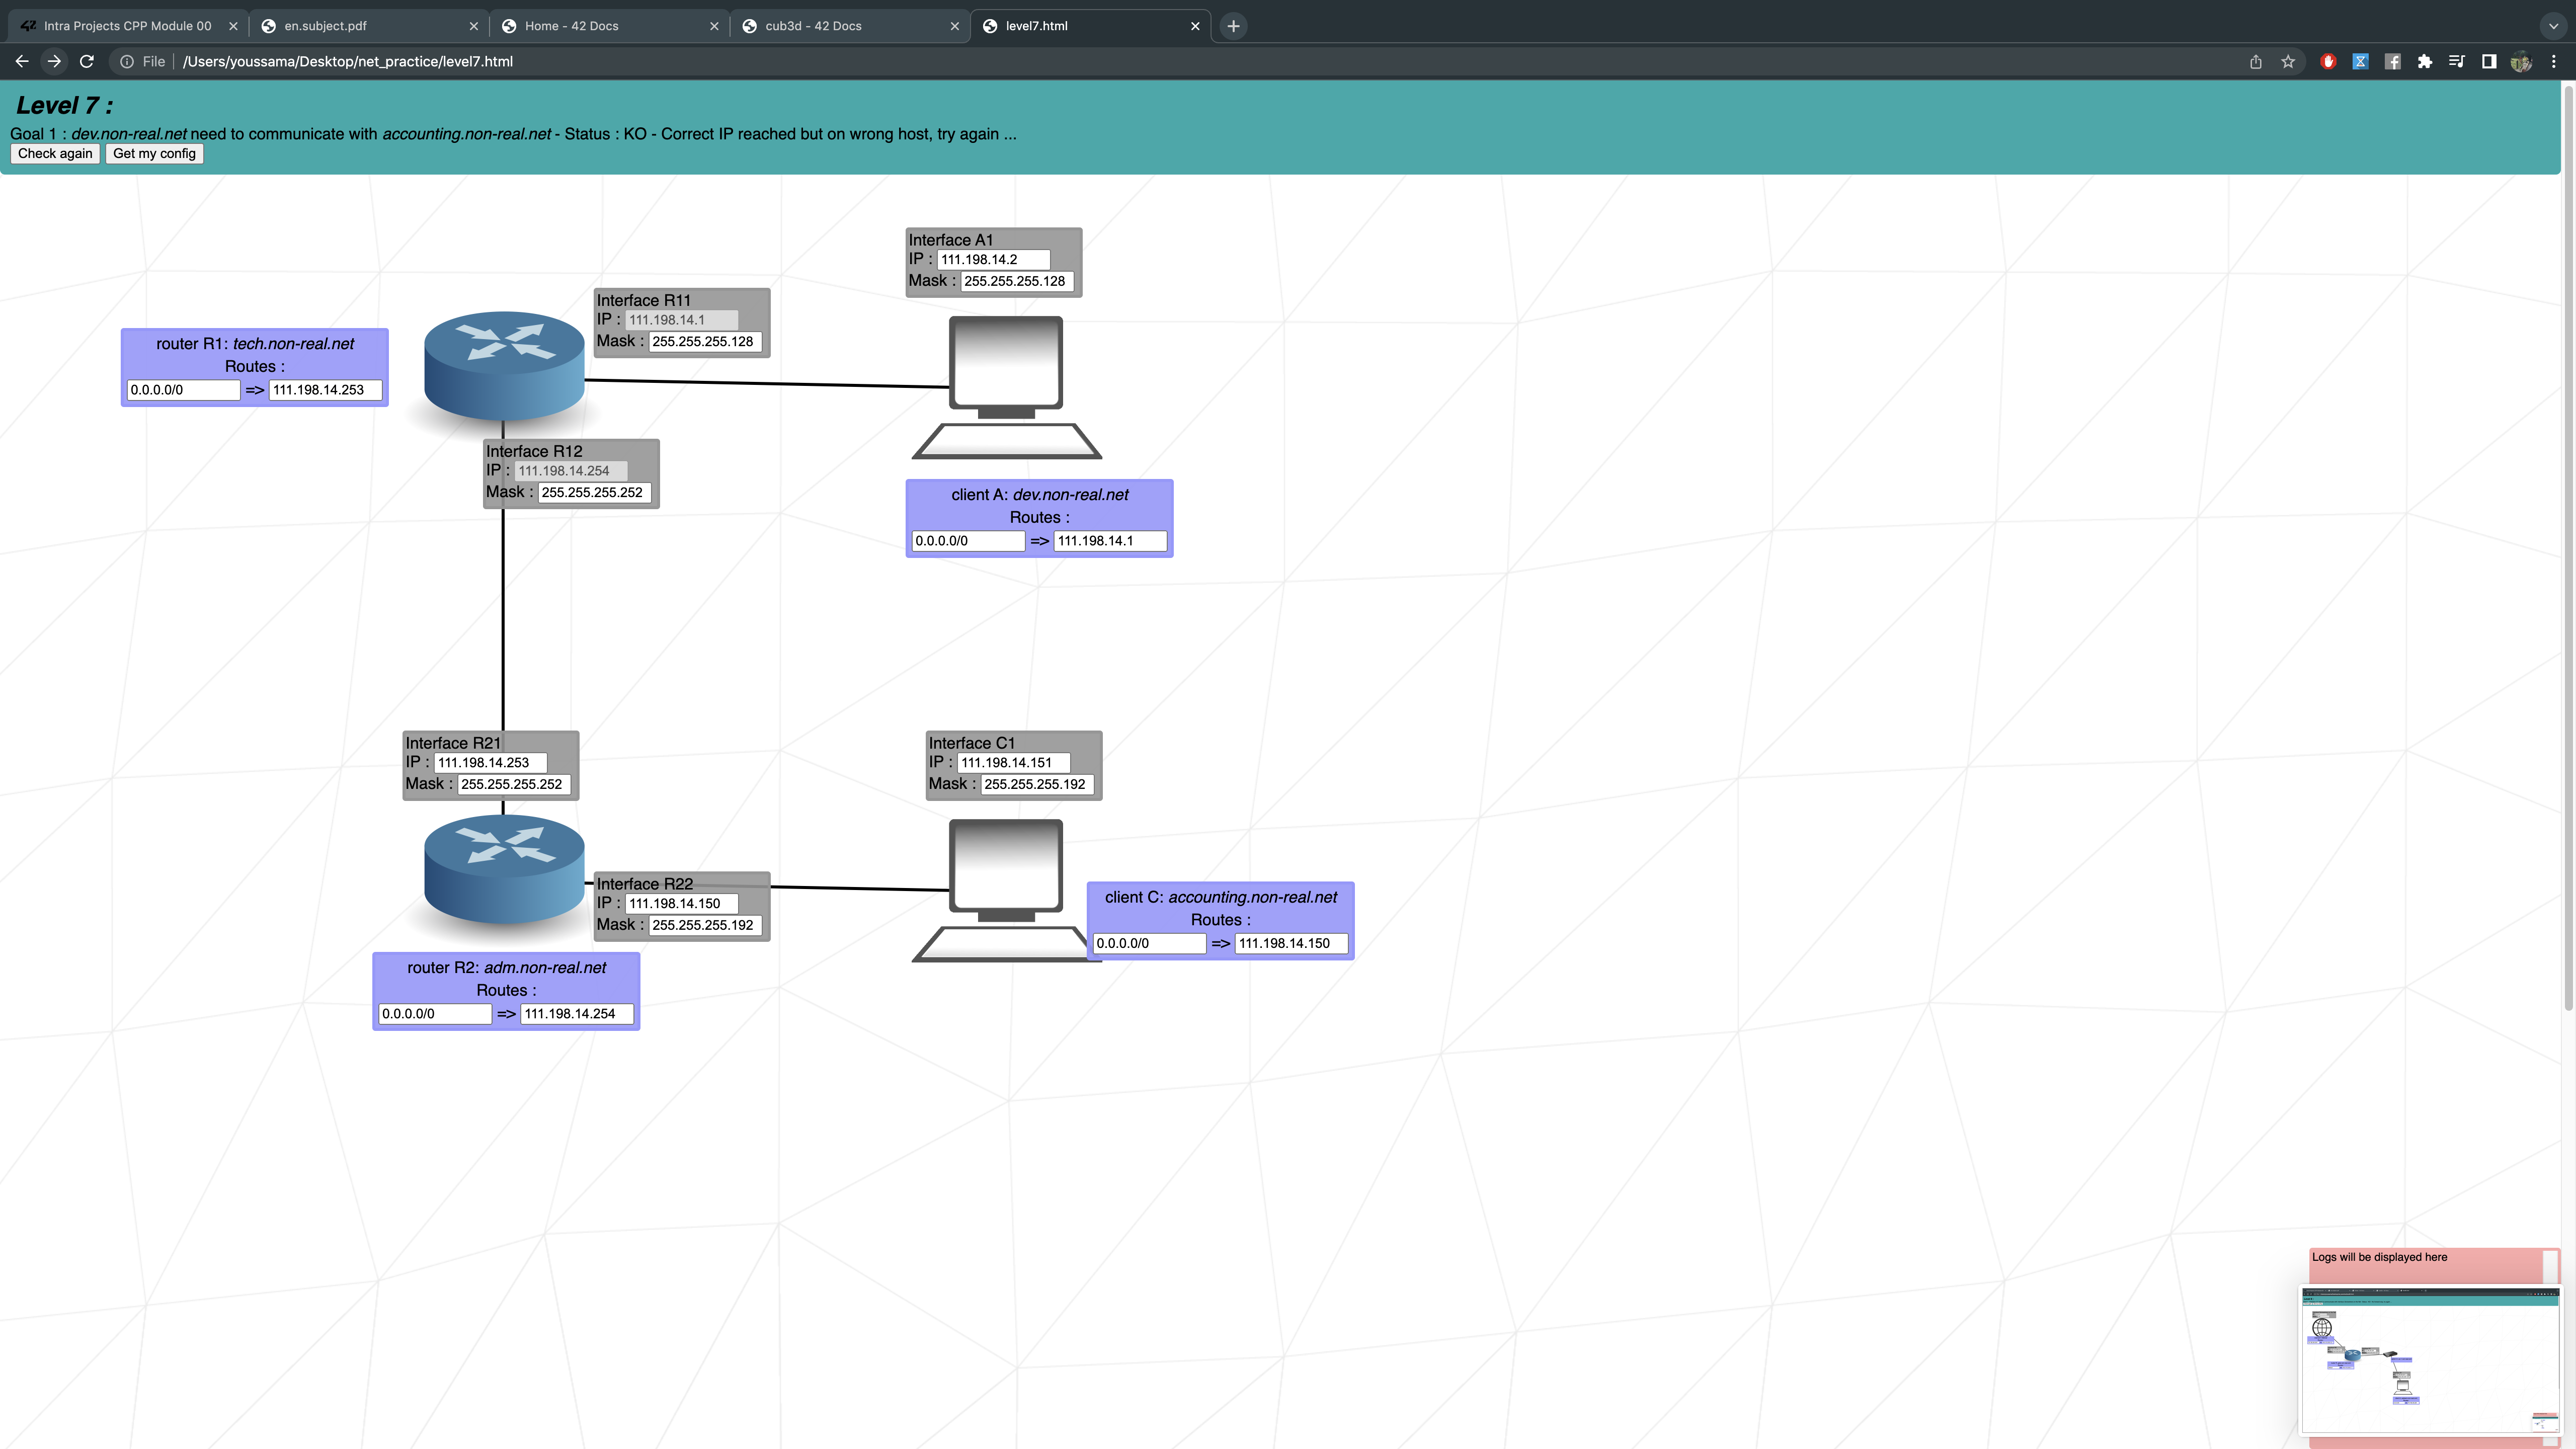Bookmark the page using the star icon

point(2288,61)
